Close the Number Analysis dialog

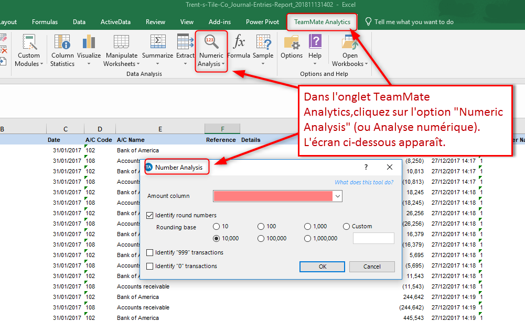tap(390, 167)
